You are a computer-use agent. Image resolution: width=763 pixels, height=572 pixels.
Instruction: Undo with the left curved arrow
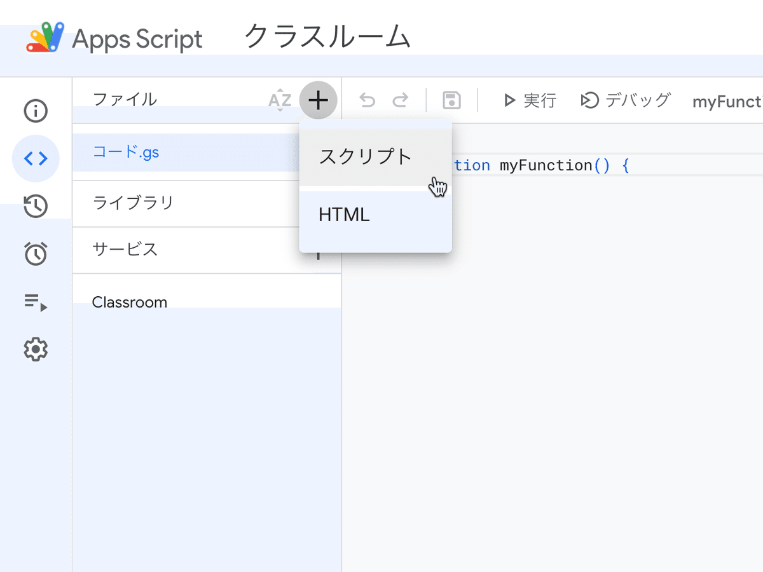[368, 100]
